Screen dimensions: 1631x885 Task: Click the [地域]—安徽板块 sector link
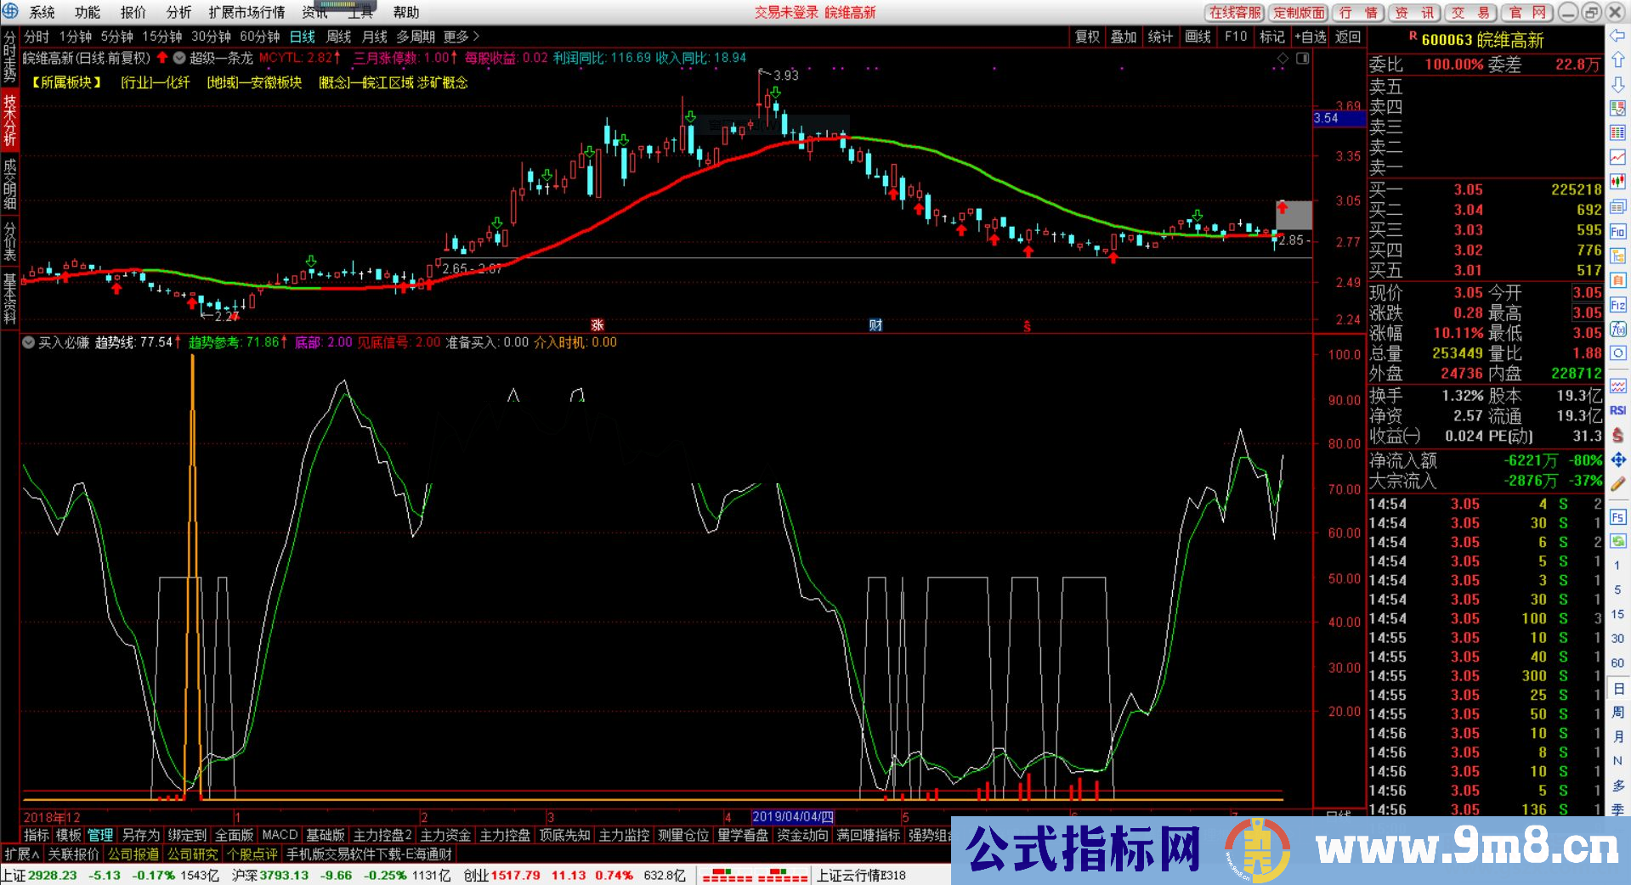coord(256,83)
